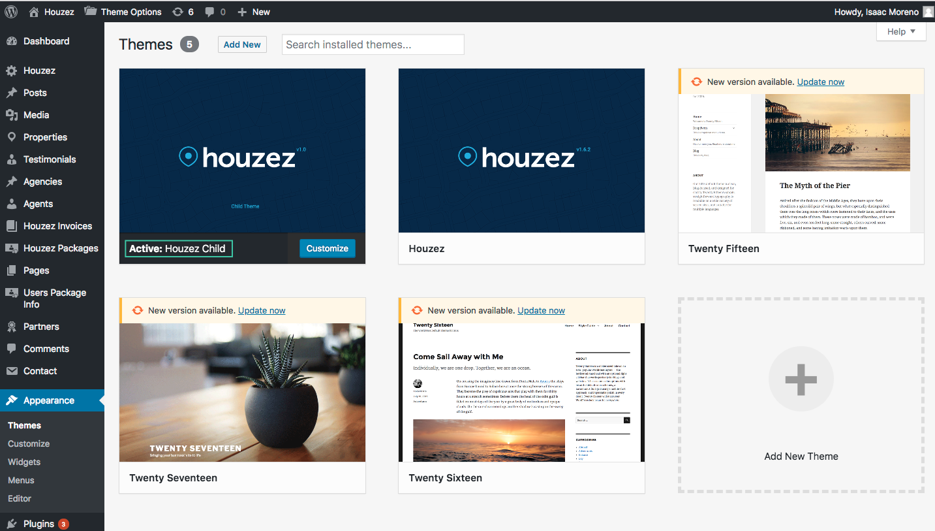935x531 pixels.
Task: Click the Contact envelope icon
Action: [x=12, y=371]
